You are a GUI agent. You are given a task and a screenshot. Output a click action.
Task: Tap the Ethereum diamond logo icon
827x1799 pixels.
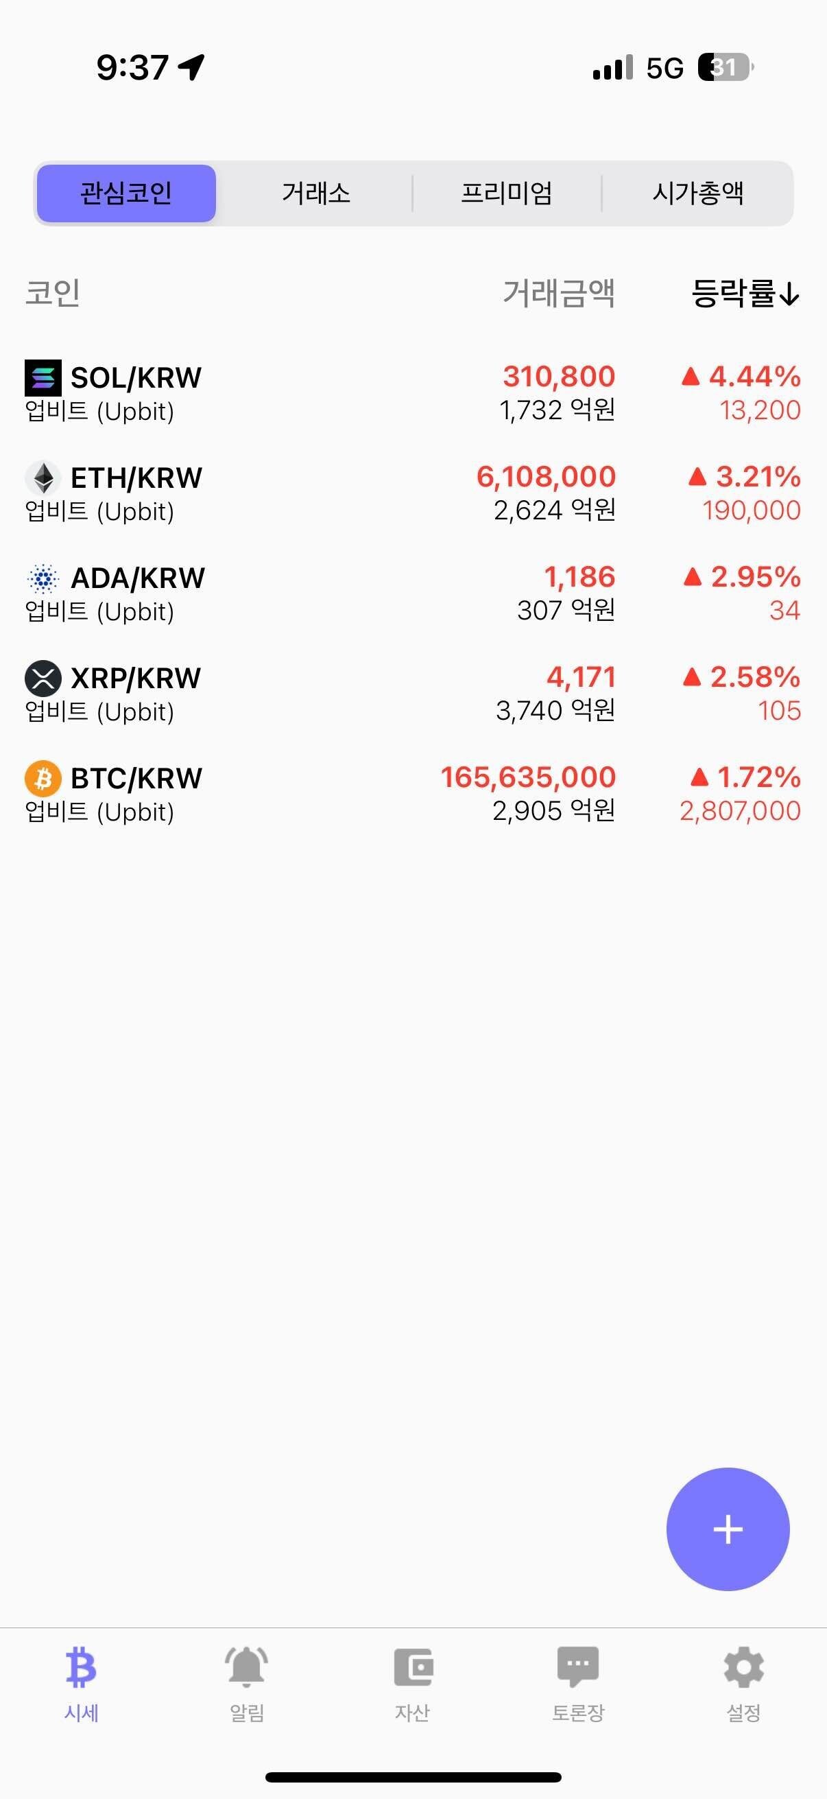tap(43, 478)
